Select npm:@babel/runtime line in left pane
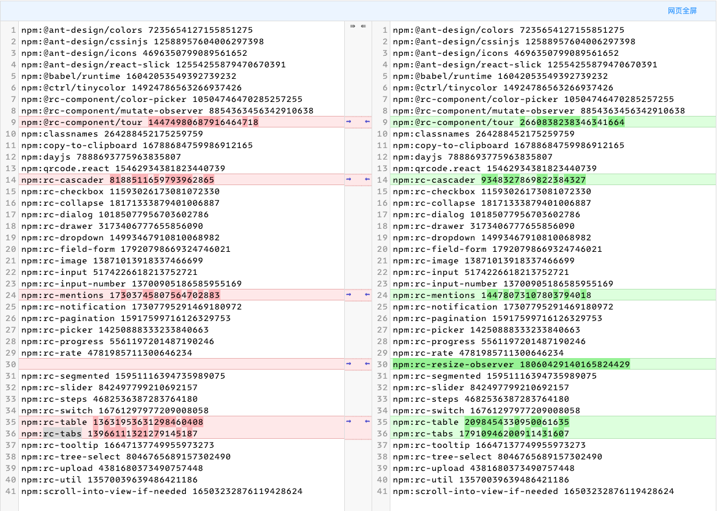Viewport: 717px width, 511px height. coord(129,76)
